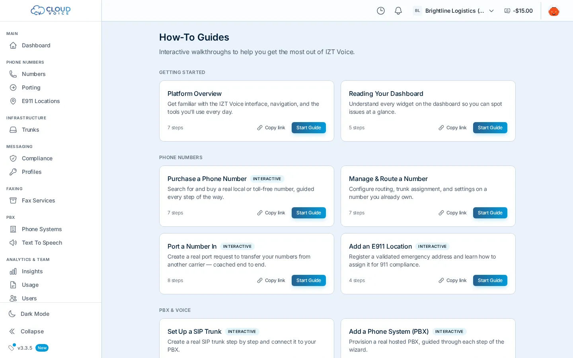573x358 pixels.
Task: Click the Phone Systems building icon
Action: click(13, 229)
